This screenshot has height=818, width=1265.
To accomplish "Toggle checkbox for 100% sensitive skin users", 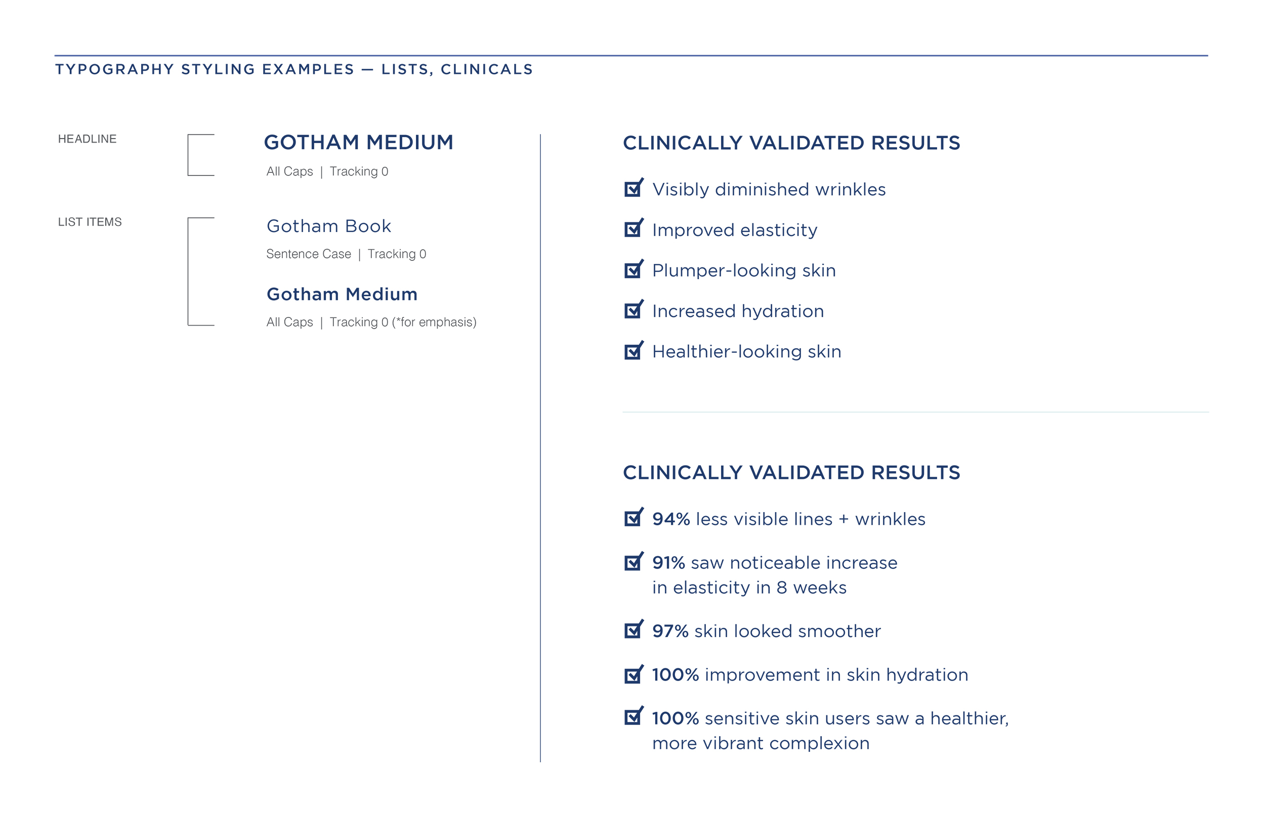I will click(x=632, y=717).
